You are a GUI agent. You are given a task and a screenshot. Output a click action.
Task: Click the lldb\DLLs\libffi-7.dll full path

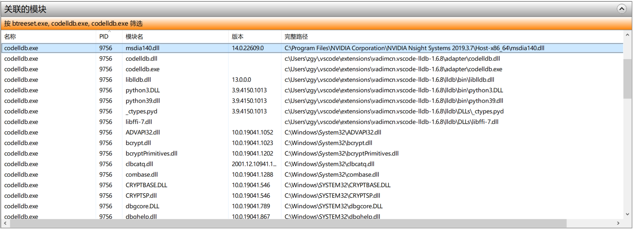(x=391, y=122)
